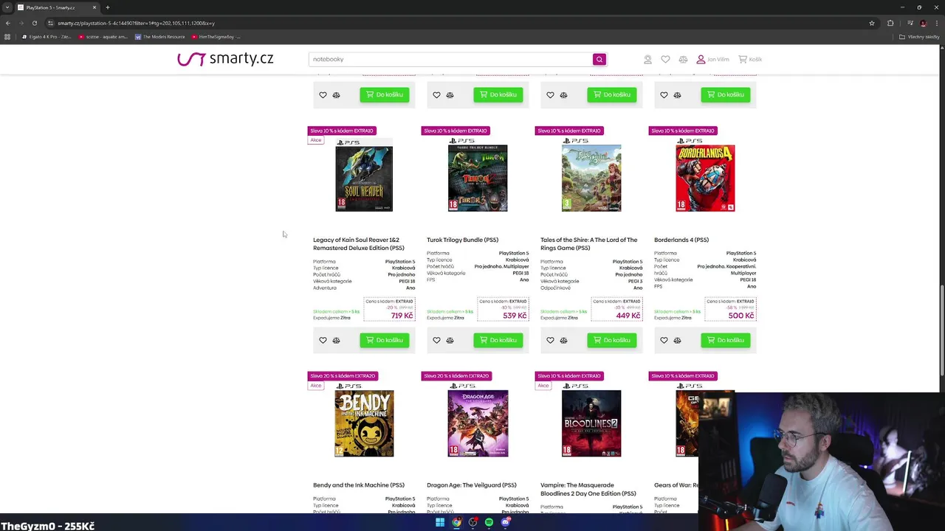This screenshot has width=945, height=531.
Task: Click the Akce tag on Soul Reaver
Action: (x=316, y=140)
